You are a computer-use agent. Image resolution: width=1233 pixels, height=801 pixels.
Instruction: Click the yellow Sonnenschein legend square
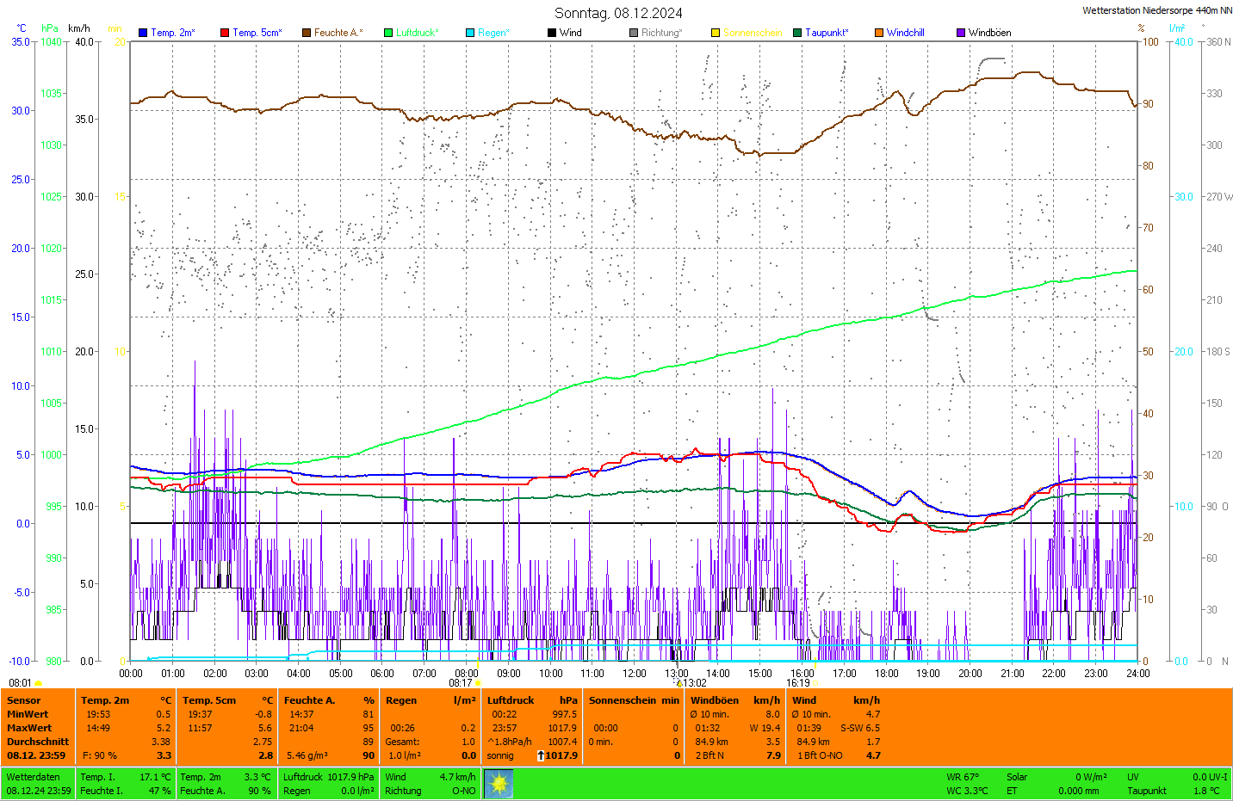point(716,33)
